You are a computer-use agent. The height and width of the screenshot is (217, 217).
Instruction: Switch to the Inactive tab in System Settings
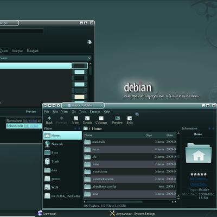pyautogui.click(x=17, y=51)
